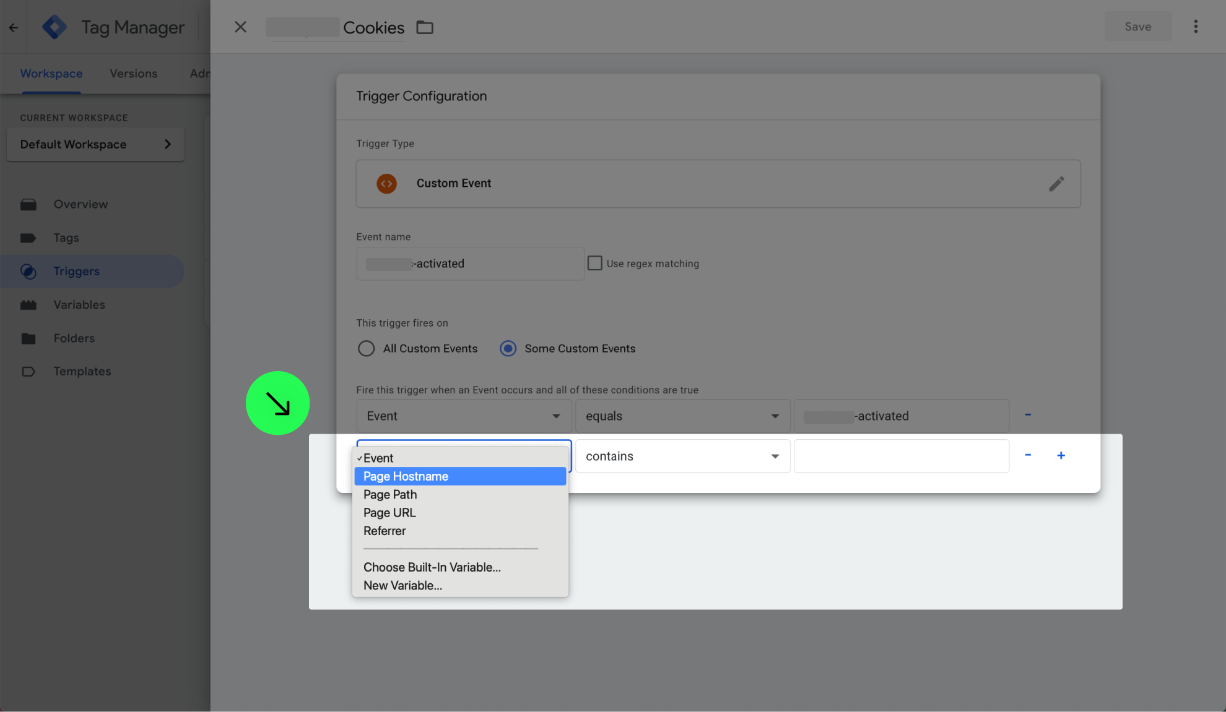Open Overview from the sidebar
This screenshot has height=712, width=1226.
80,204
